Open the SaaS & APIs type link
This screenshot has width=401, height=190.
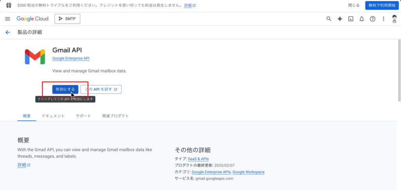pos(198,159)
